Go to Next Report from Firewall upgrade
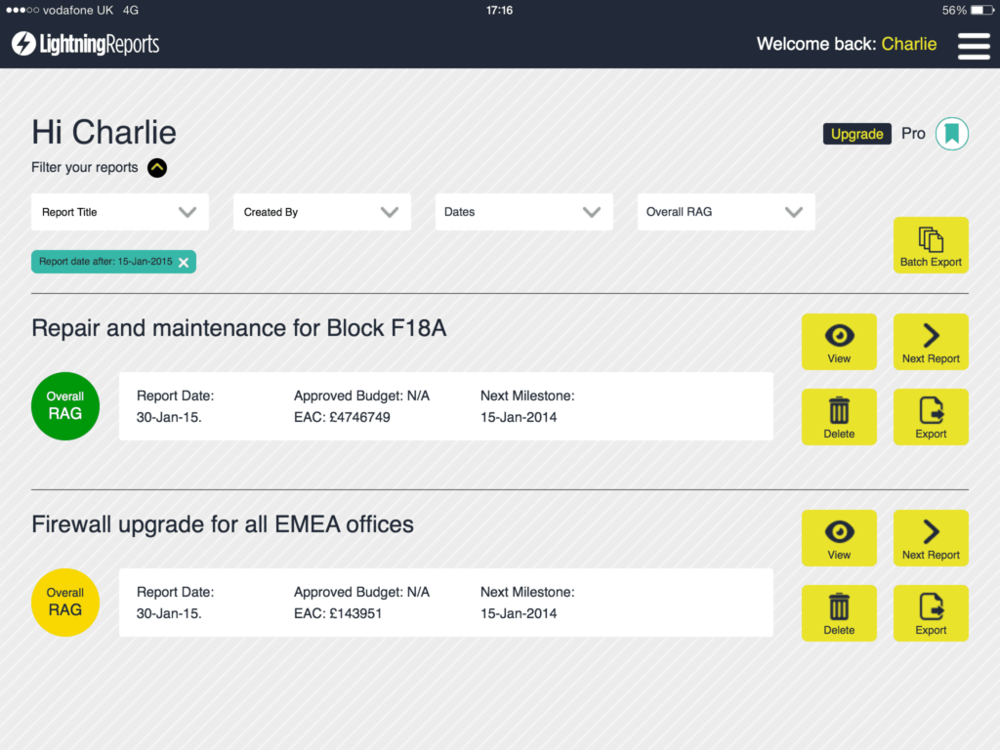Image resolution: width=1000 pixels, height=750 pixels. pyautogui.click(x=931, y=538)
